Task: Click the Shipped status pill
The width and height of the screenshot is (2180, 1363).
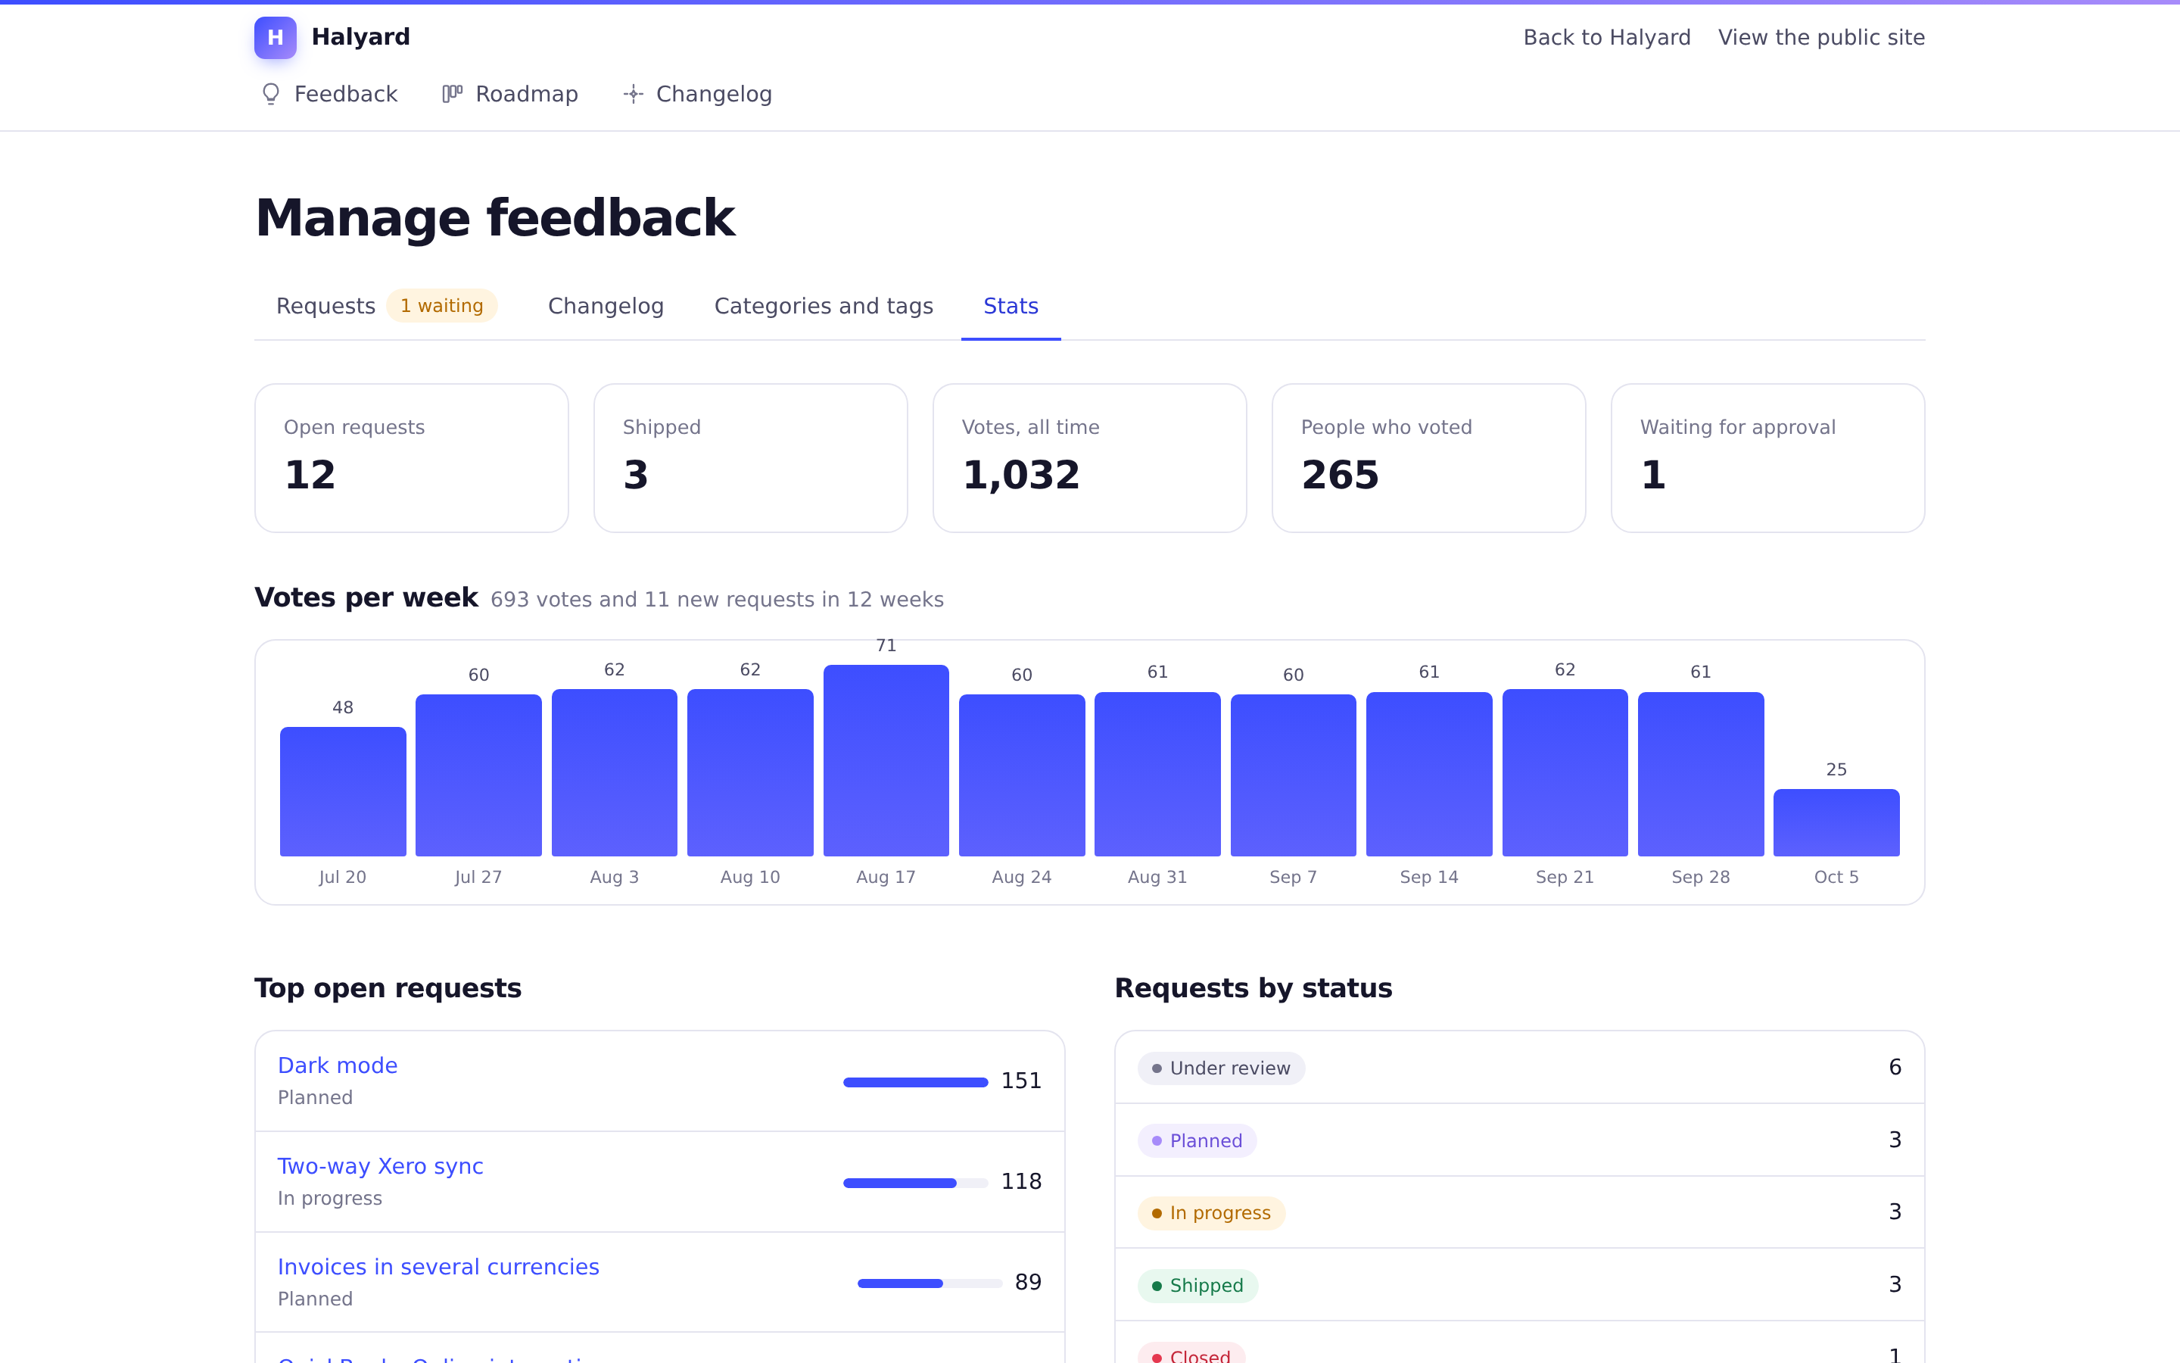Action: click(x=1198, y=1286)
